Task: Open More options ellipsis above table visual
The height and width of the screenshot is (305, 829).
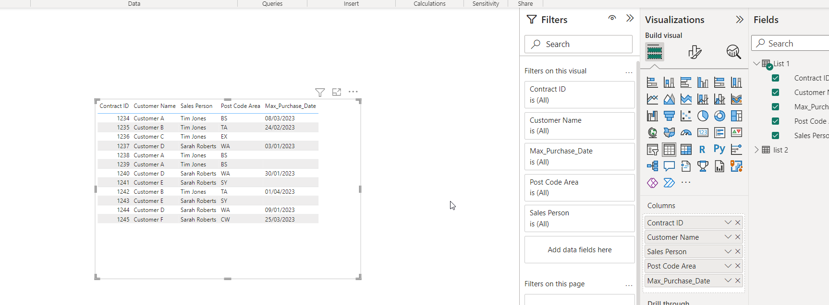Action: [353, 92]
